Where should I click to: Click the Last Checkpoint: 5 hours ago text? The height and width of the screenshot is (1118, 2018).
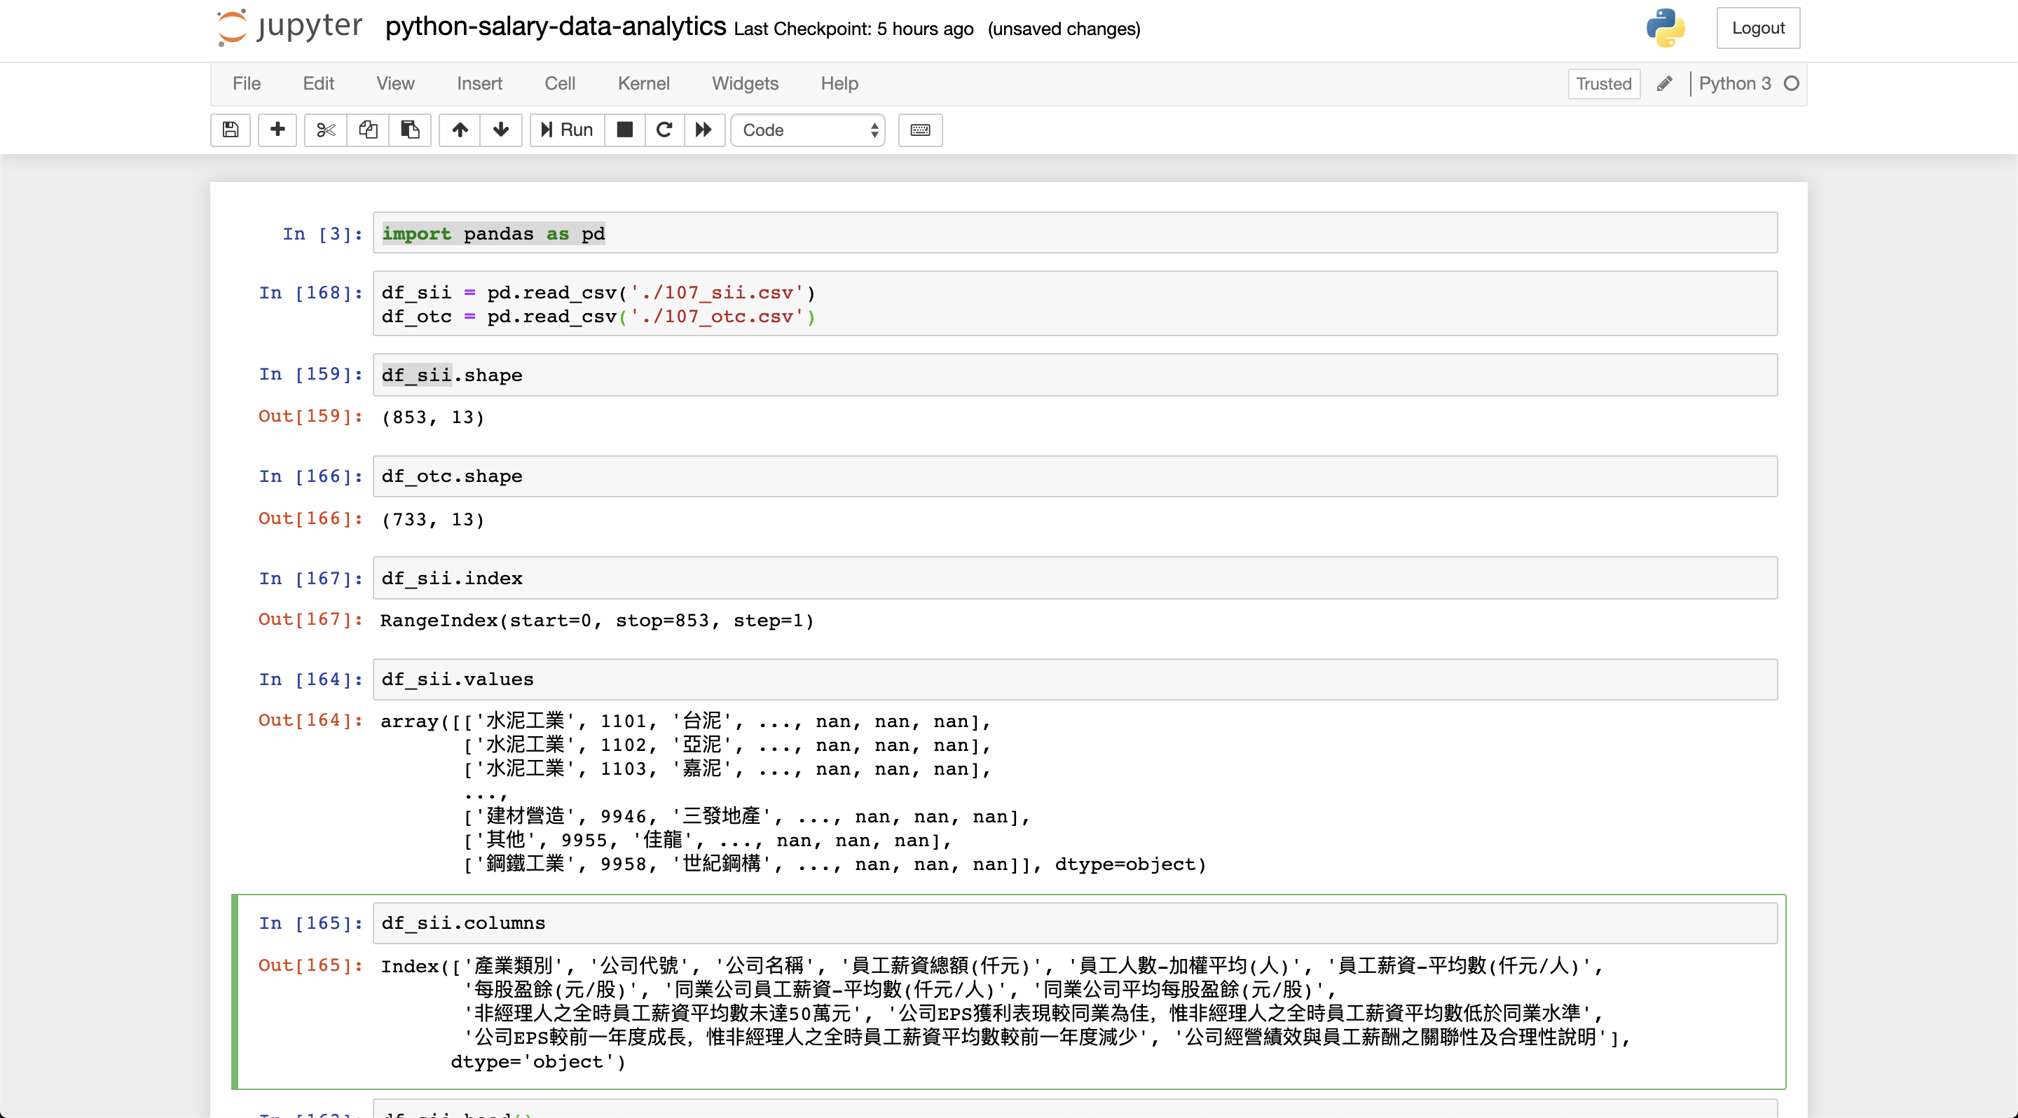pos(854,29)
